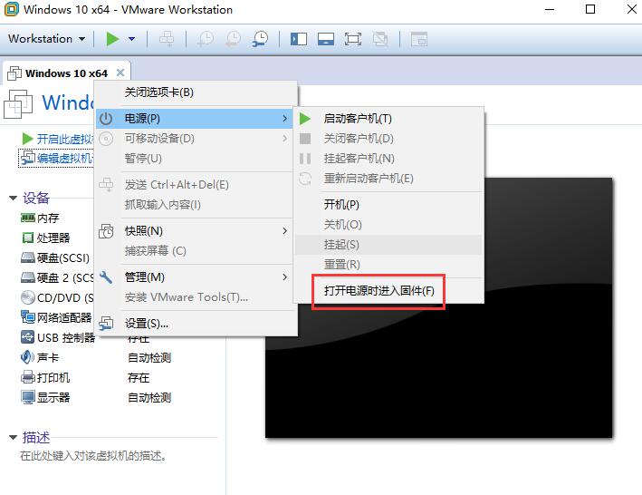Screen dimensions: 642x495
Task: Open 设置(S)... from context menu
Action: 194,324
